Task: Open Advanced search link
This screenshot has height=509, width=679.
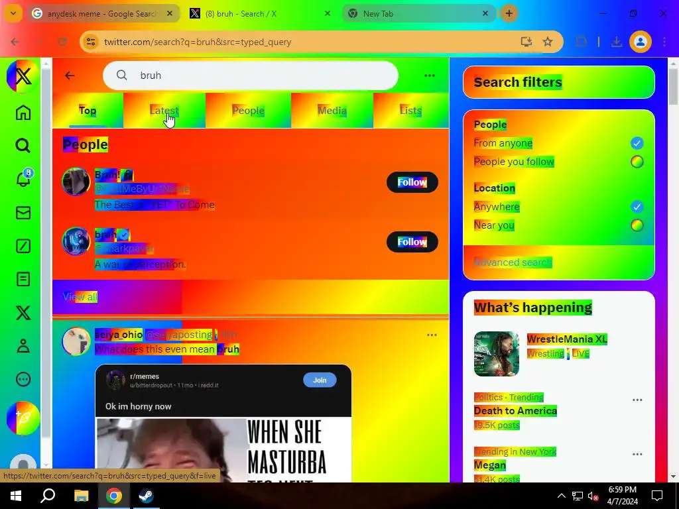Action: [x=513, y=262]
